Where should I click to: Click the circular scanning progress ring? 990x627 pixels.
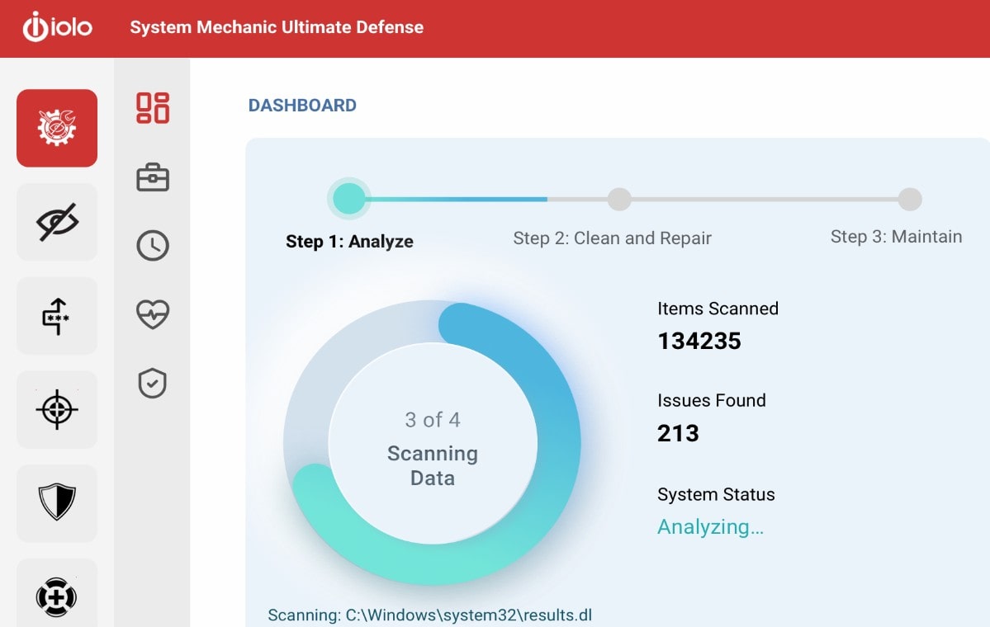click(432, 443)
